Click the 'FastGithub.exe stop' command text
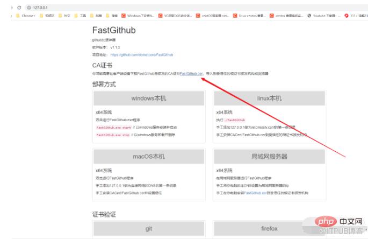The width and height of the screenshot is (368, 239). tap(113, 135)
